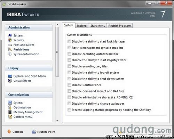Click the Context Menu icon
The width and height of the screenshot is (174, 139).
[x=10, y=117]
